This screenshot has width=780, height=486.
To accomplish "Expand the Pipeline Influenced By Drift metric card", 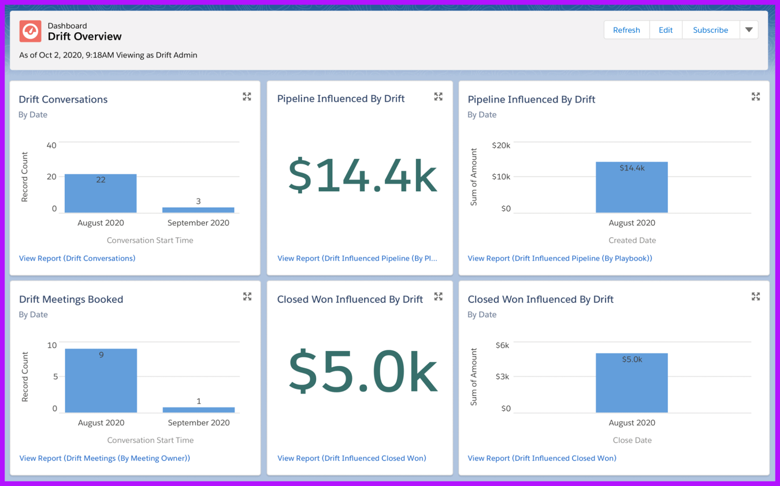I will tap(439, 96).
